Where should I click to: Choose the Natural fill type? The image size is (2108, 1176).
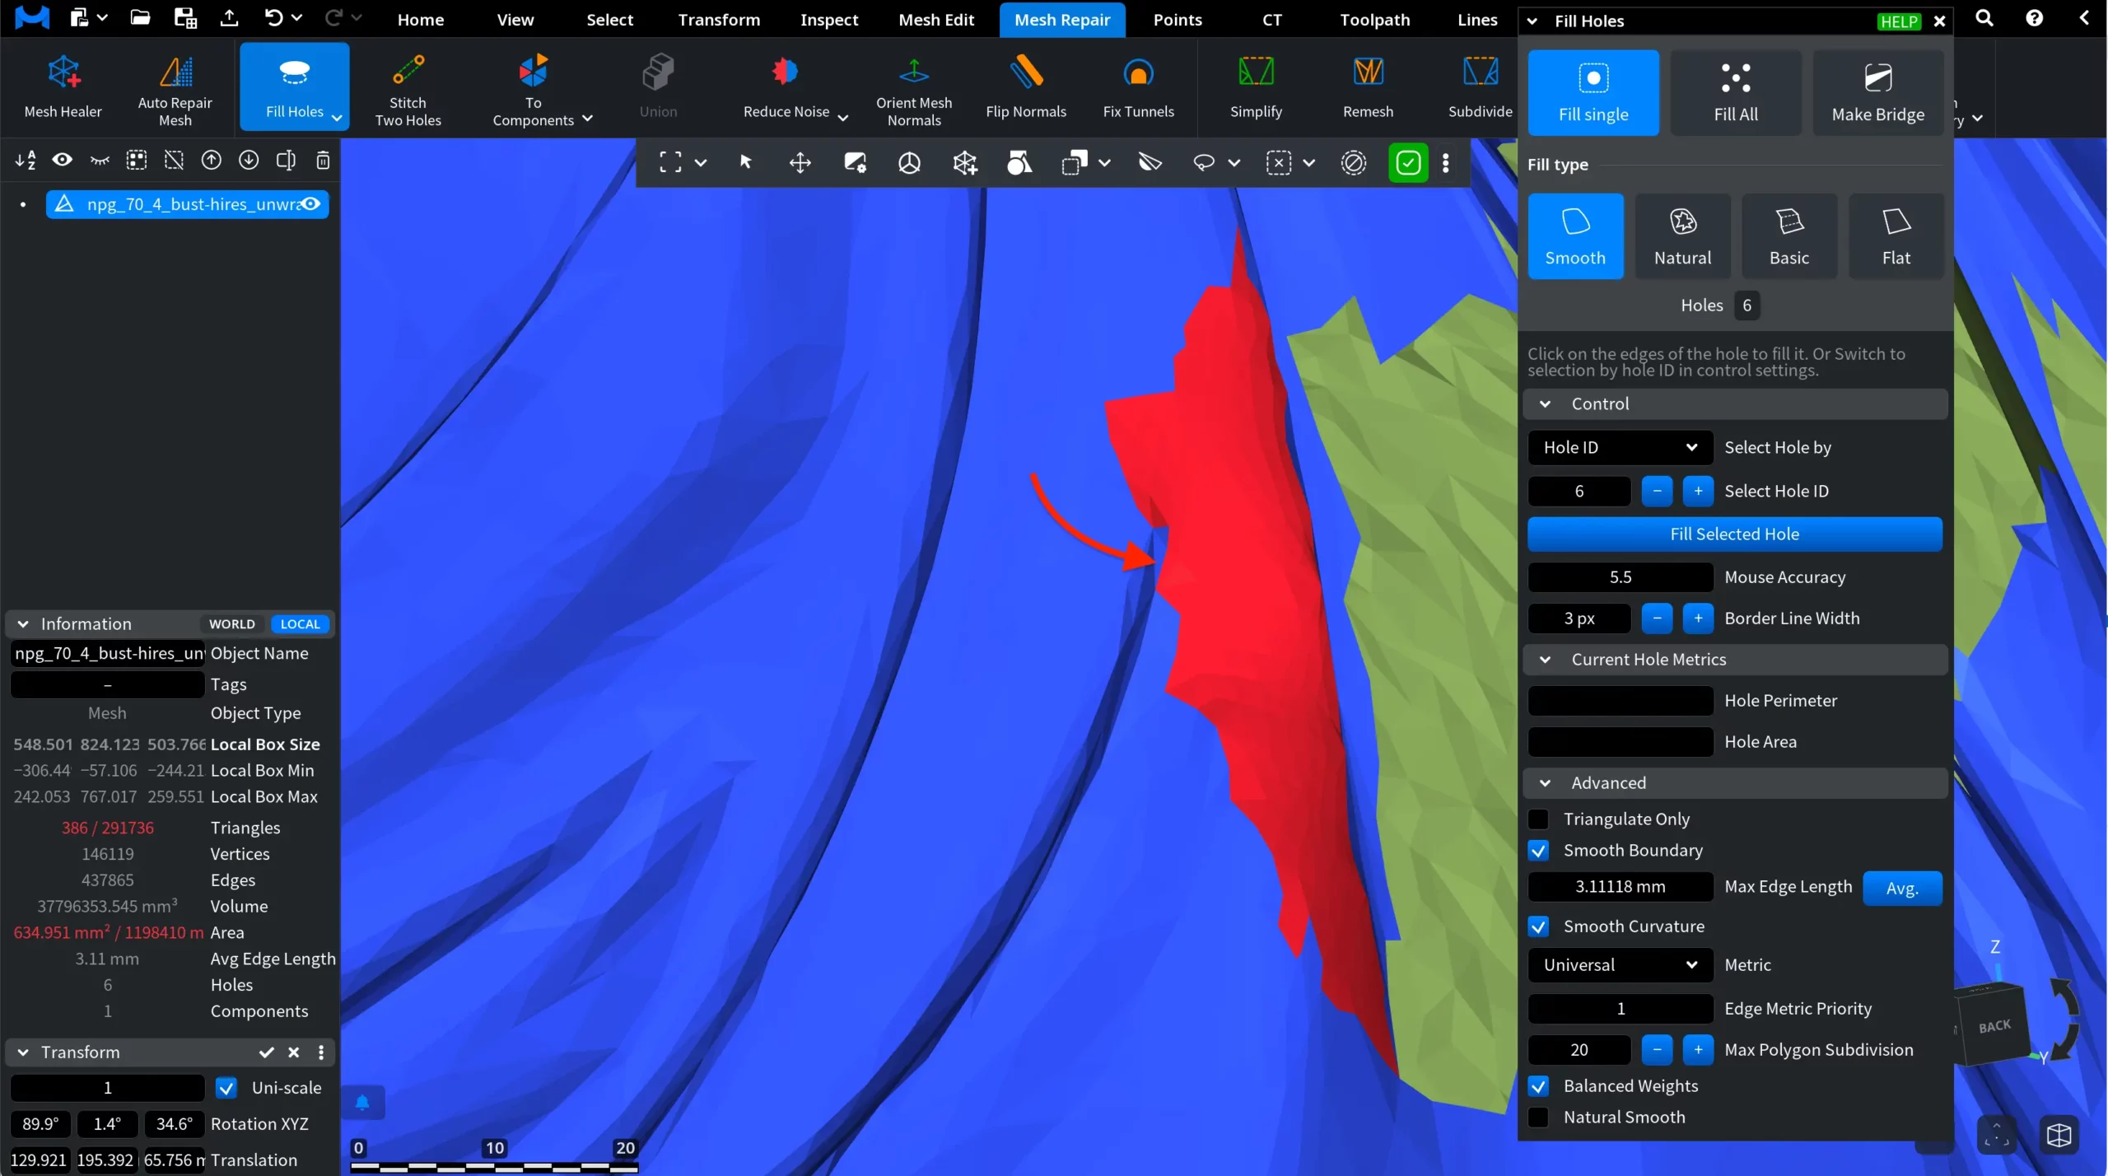[x=1682, y=236]
